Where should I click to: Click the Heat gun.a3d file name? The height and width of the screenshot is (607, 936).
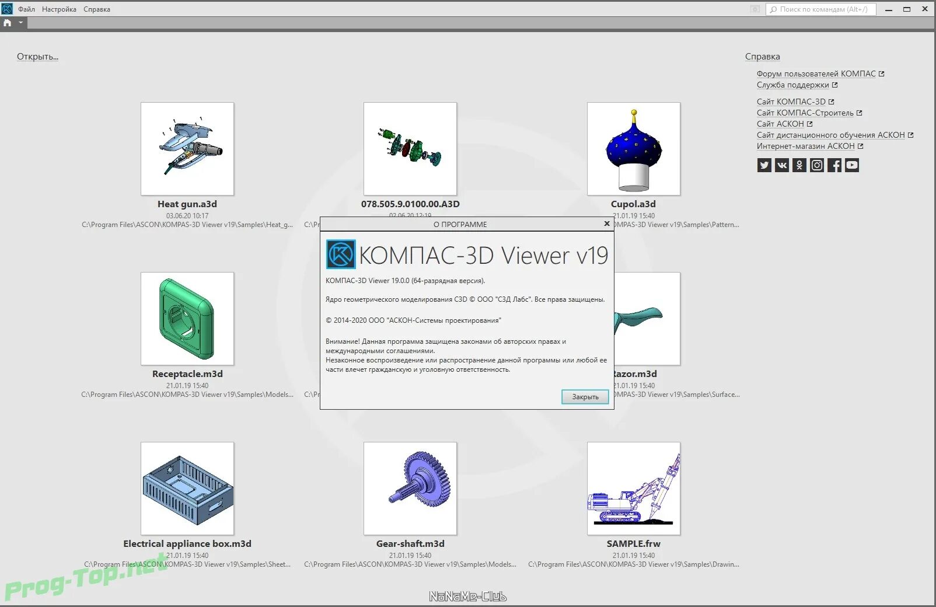(x=187, y=204)
